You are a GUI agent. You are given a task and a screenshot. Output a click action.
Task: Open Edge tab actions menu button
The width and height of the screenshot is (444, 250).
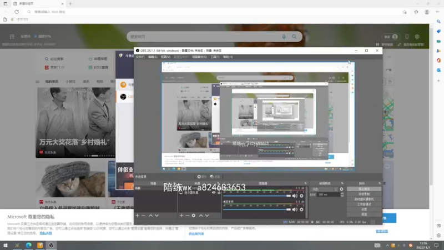(6, 4)
